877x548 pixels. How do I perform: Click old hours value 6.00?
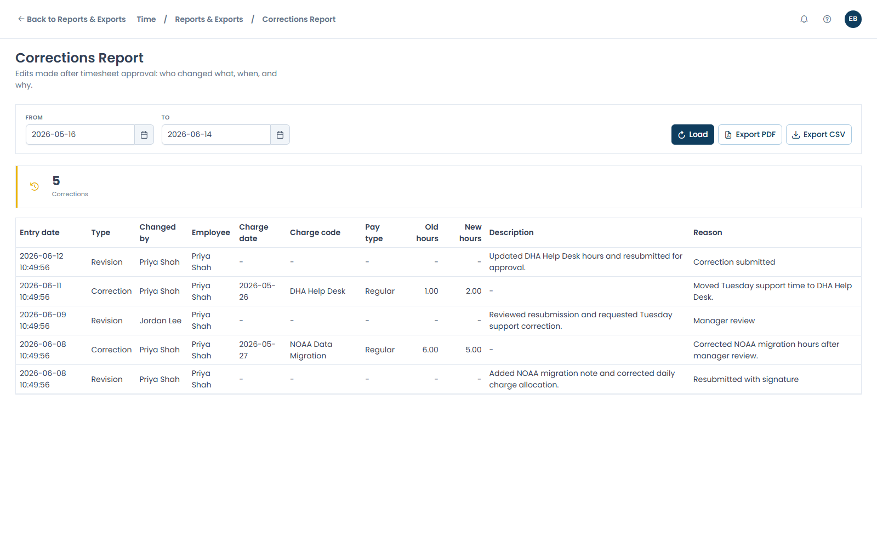coord(430,350)
